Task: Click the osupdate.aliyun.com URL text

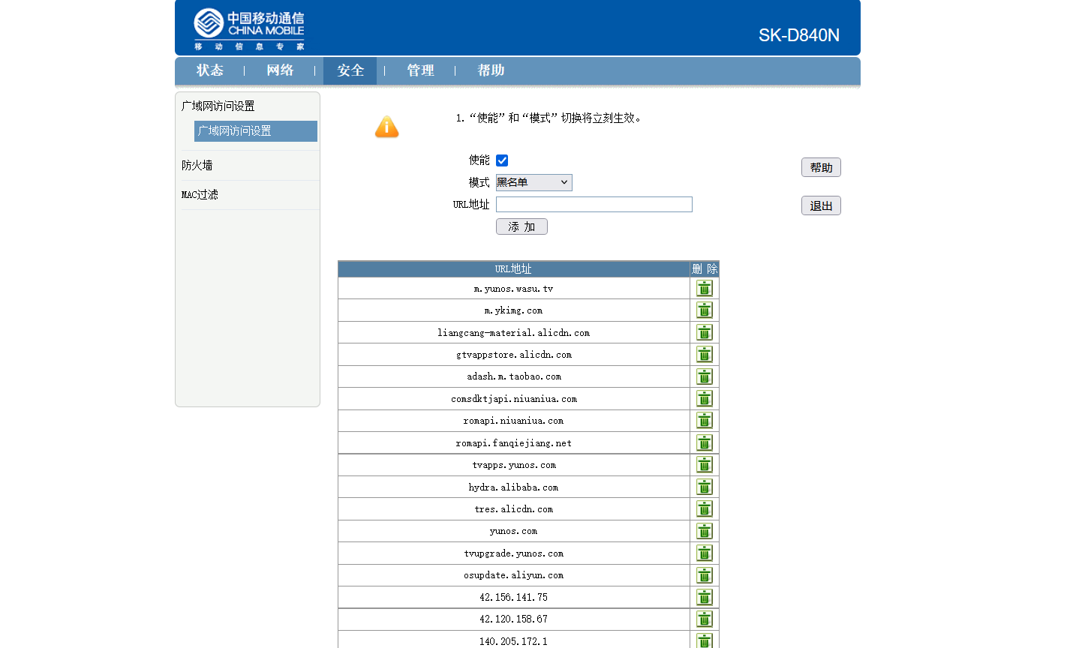Action: click(x=513, y=575)
